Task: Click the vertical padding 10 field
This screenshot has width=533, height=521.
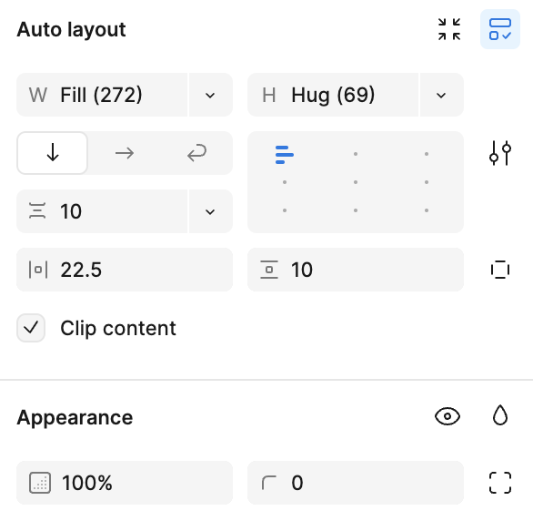Action: click(356, 270)
